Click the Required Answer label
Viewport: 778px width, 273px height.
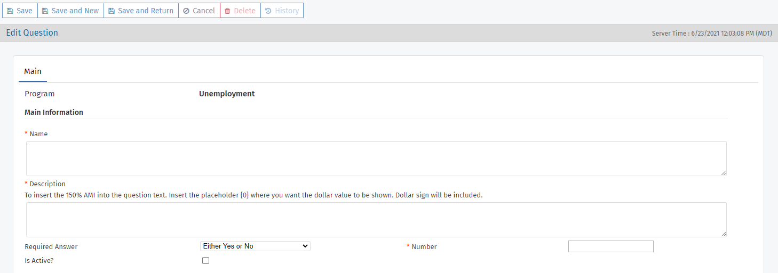pyautogui.click(x=51, y=247)
